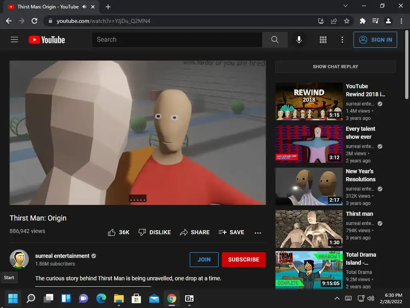
Task: Open surreal entertainment channel name link
Action: [x=62, y=256]
